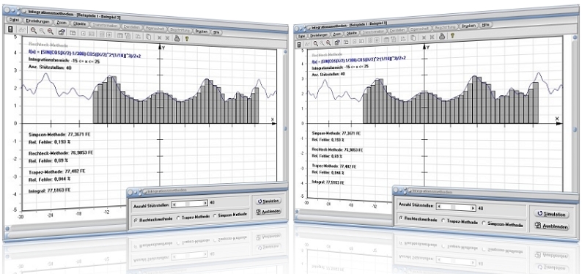Click right arrow of left Stützstellen scrollbar

(205, 203)
